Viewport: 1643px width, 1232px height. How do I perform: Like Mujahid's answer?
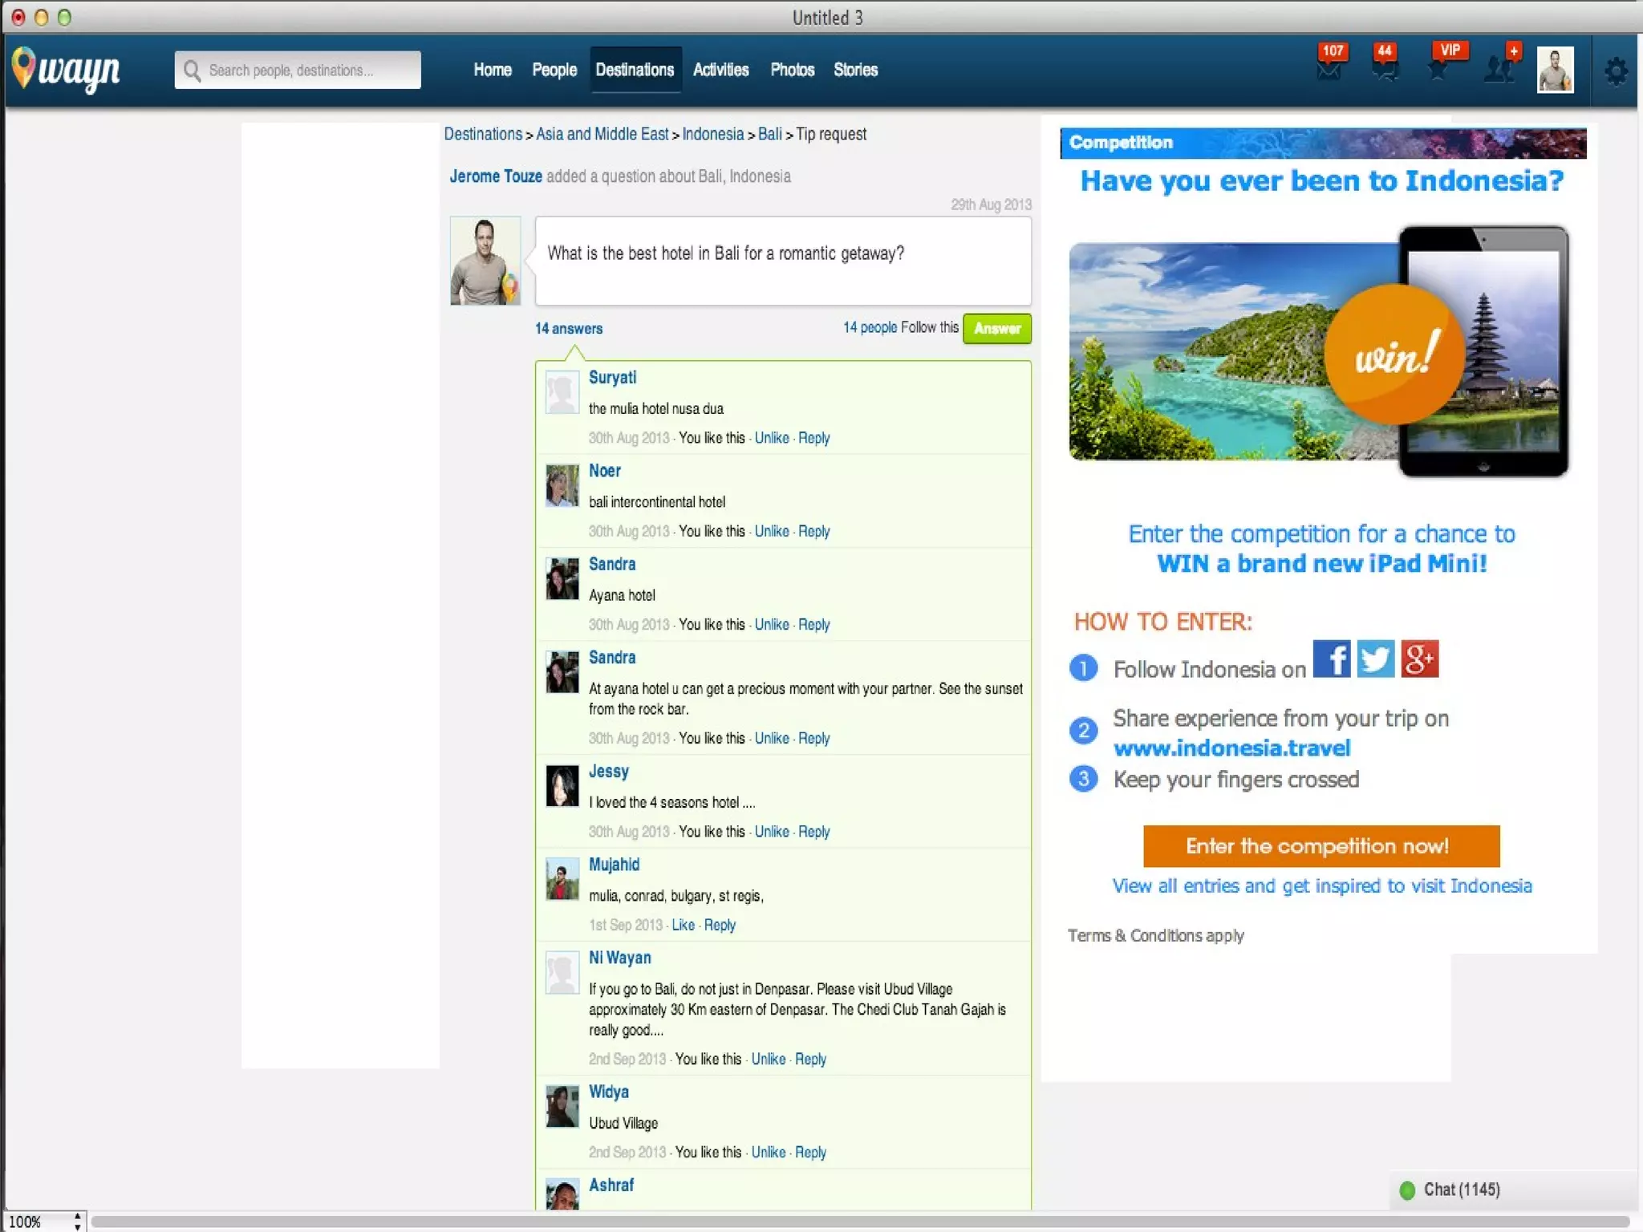pyautogui.click(x=683, y=925)
